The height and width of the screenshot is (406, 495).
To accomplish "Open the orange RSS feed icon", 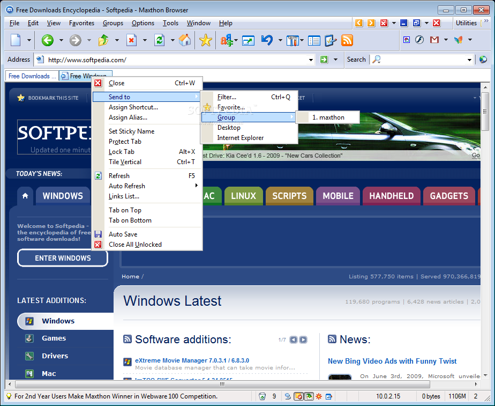I will pos(347,40).
